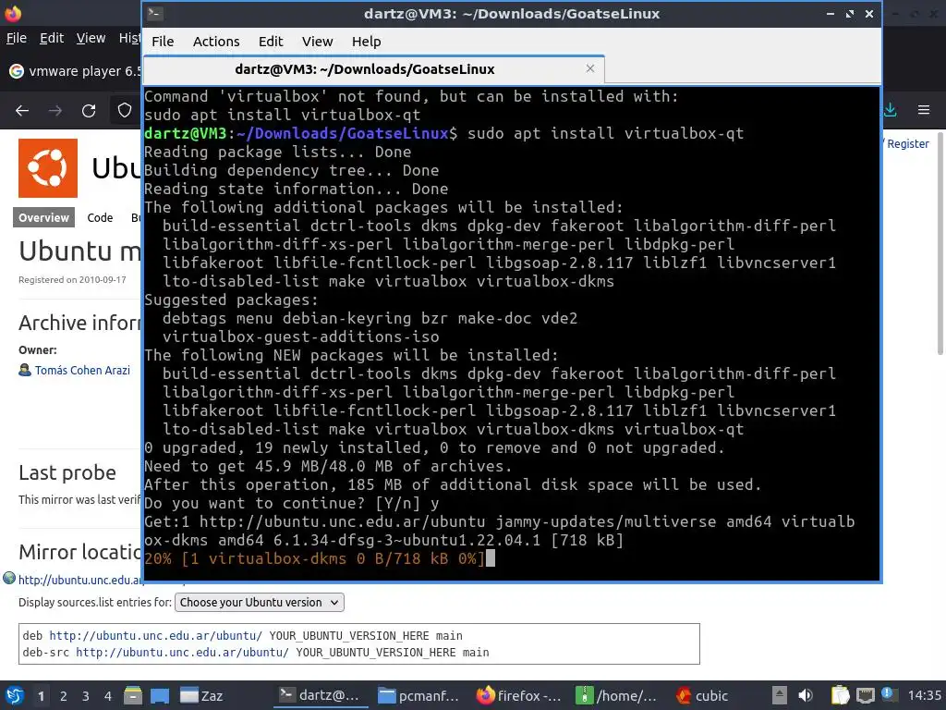Switch to pcmanfm taskbar window
Viewport: 946px width, 710px height.
click(418, 695)
